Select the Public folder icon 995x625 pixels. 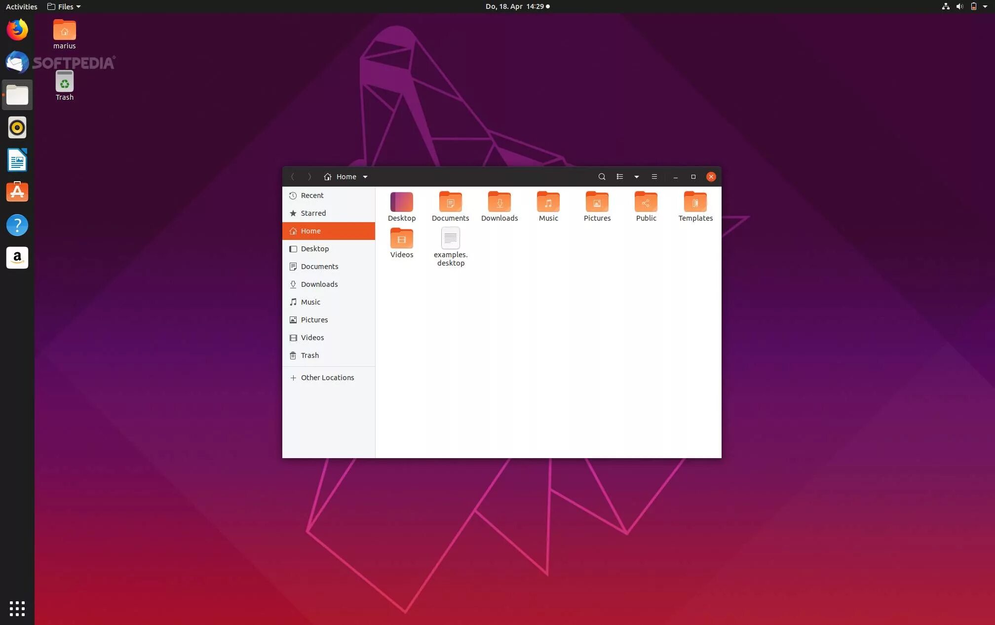pyautogui.click(x=646, y=202)
